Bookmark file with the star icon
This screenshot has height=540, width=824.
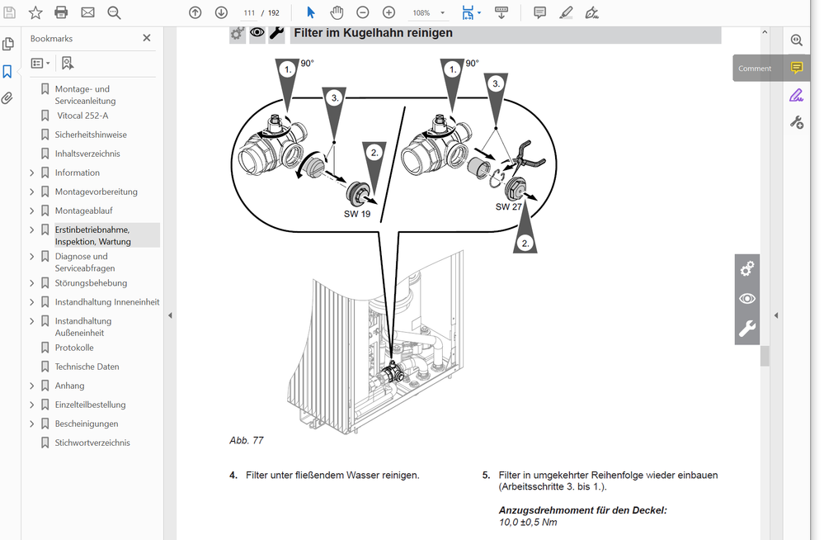coord(35,12)
